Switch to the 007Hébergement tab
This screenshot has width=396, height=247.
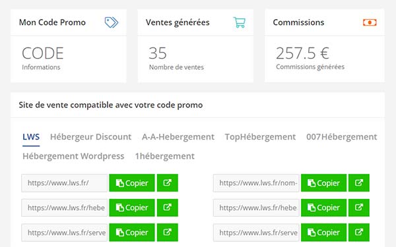coord(342,137)
